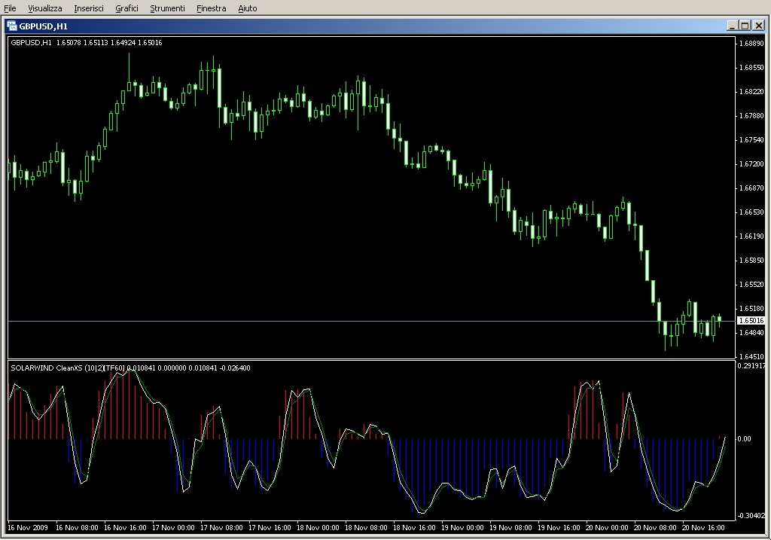The width and height of the screenshot is (771, 540).
Task: Click price scale value 1.67200
Action: (x=752, y=163)
